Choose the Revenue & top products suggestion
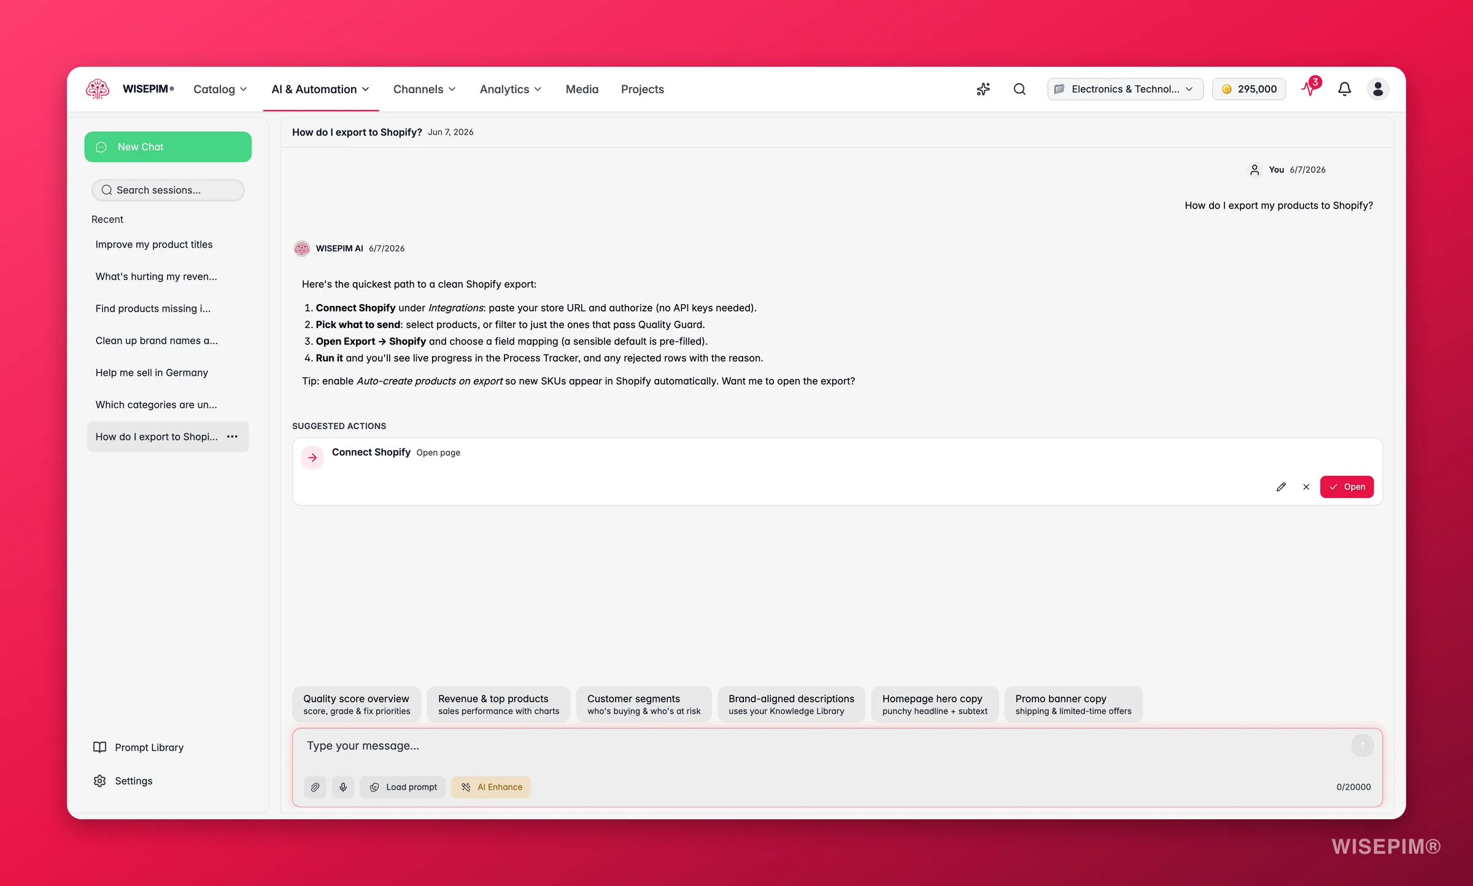This screenshot has width=1473, height=886. pyautogui.click(x=498, y=705)
